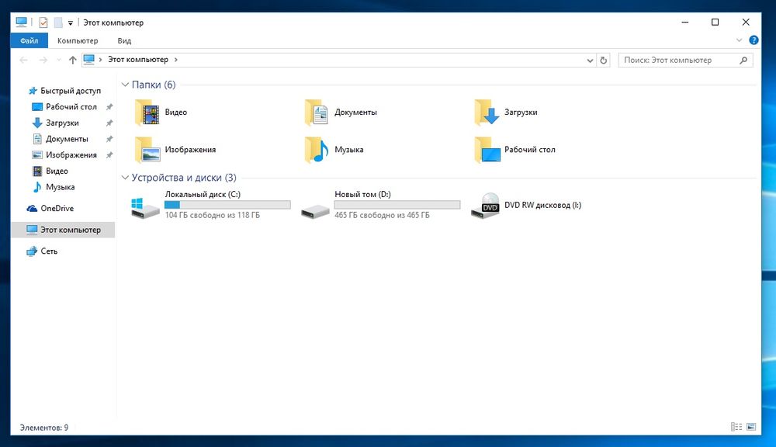Screen dimensions: 776x447
Task: Click the Back navigation arrow
Action: 23,60
